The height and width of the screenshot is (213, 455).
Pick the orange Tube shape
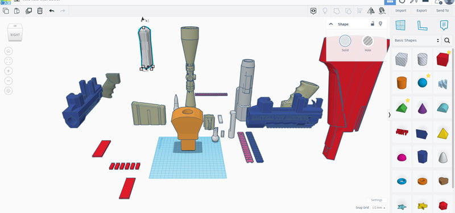tap(422, 181)
